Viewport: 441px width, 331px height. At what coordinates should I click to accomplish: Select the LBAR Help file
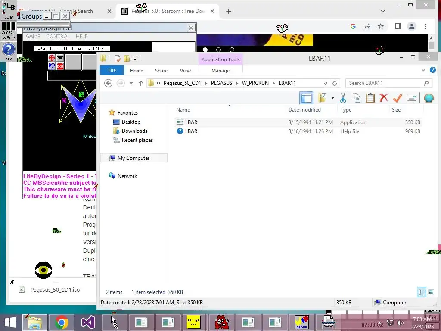click(x=298, y=131)
